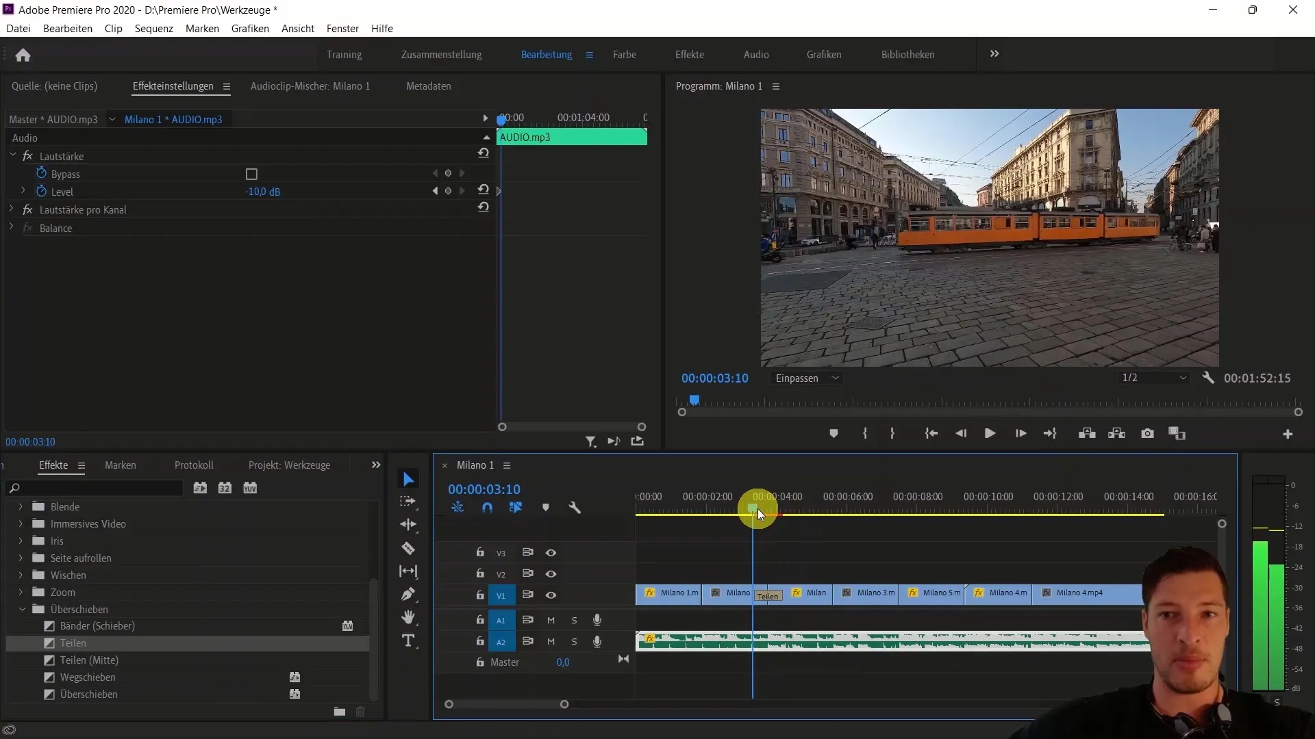Click the 32-bit Color effects filter

pyautogui.click(x=225, y=488)
